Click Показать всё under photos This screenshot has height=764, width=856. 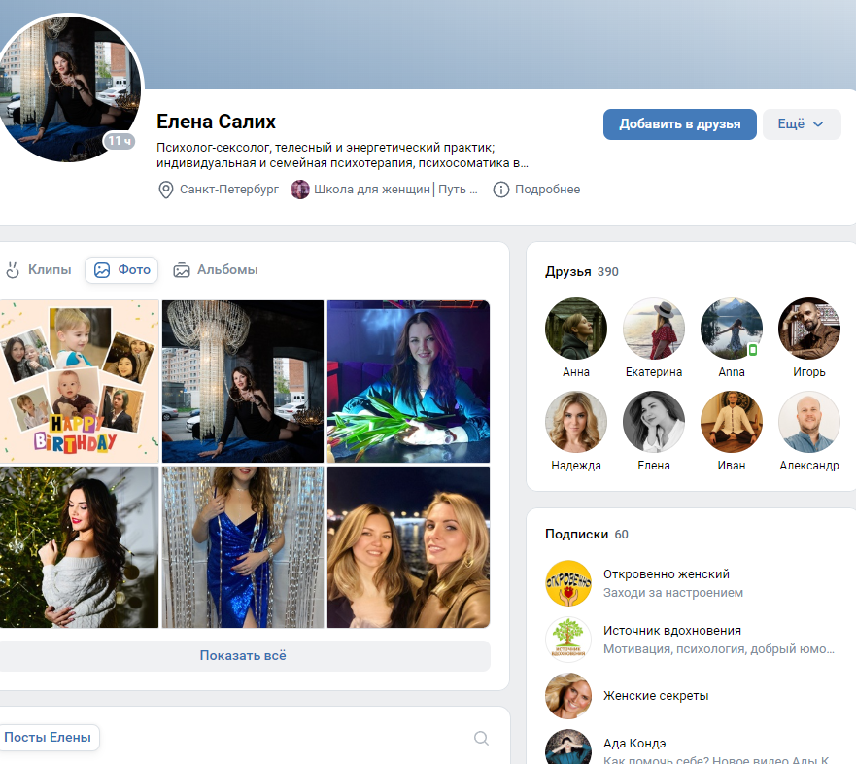tap(243, 655)
